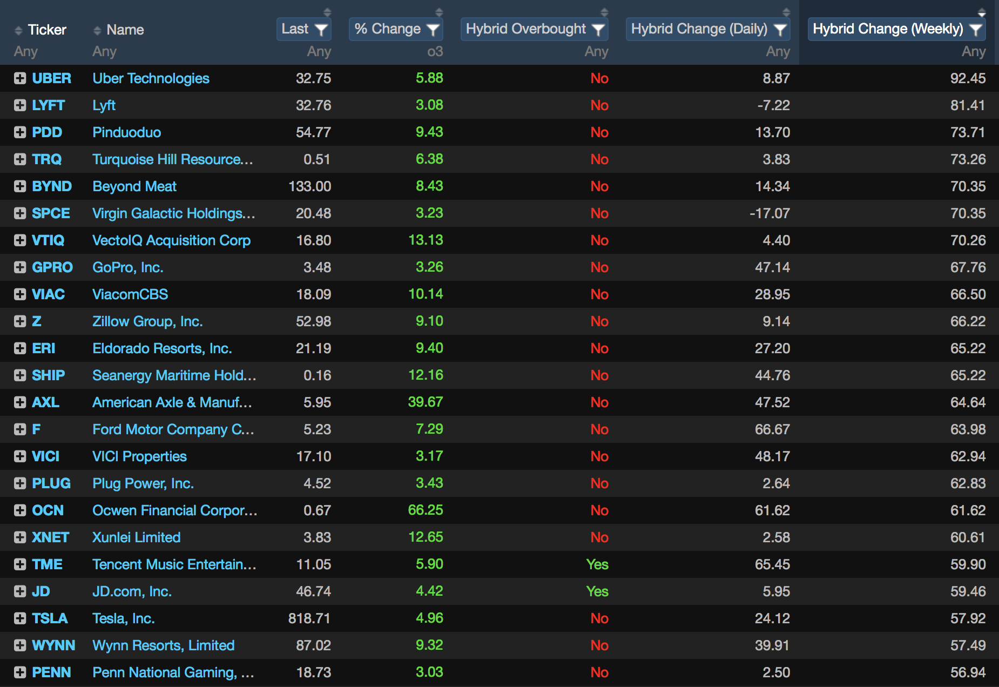
Task: Click the % Change filter funnel icon
Action: click(x=433, y=29)
